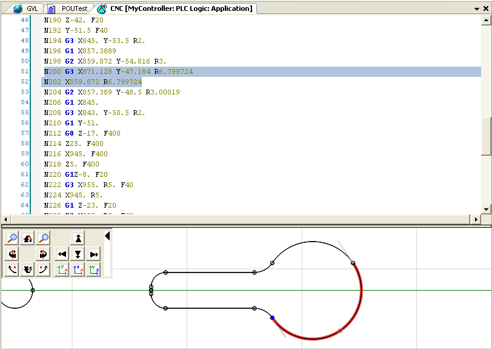
Task: Show the XY plane view
Action: (61, 270)
